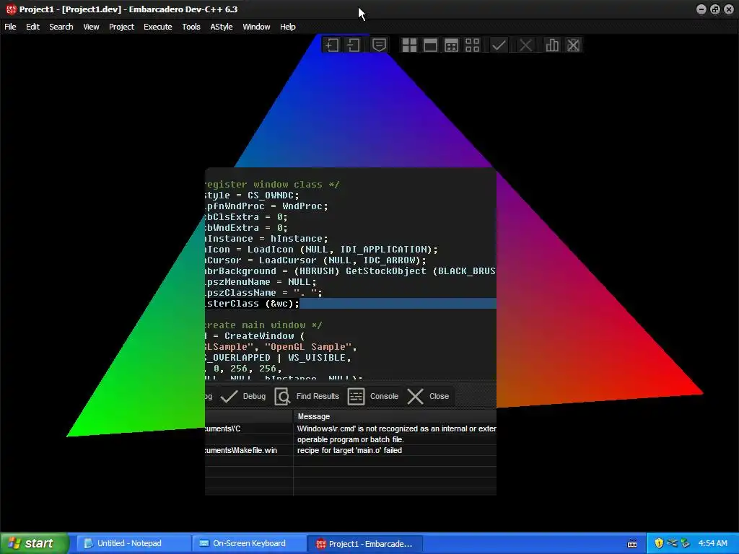
Task: Click the keyboard language bar icon
Action: click(x=632, y=544)
